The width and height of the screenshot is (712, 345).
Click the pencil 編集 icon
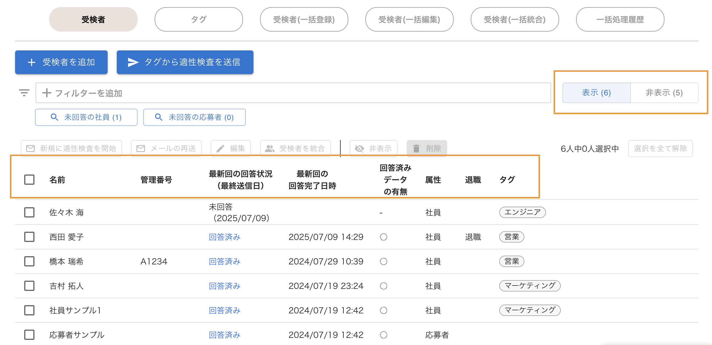(220, 148)
